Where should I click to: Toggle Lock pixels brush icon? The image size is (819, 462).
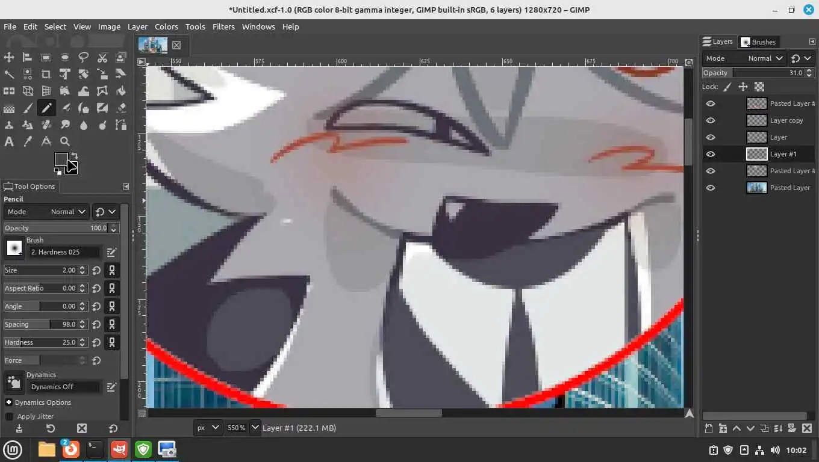click(x=727, y=87)
